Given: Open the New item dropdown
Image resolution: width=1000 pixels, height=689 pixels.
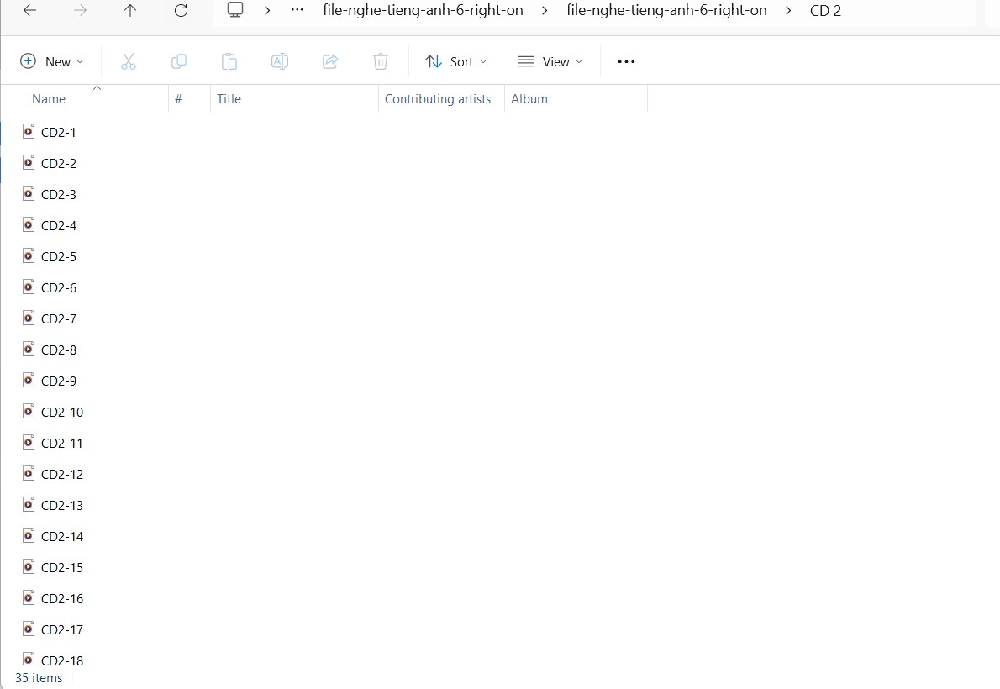Looking at the screenshot, I should coord(52,61).
